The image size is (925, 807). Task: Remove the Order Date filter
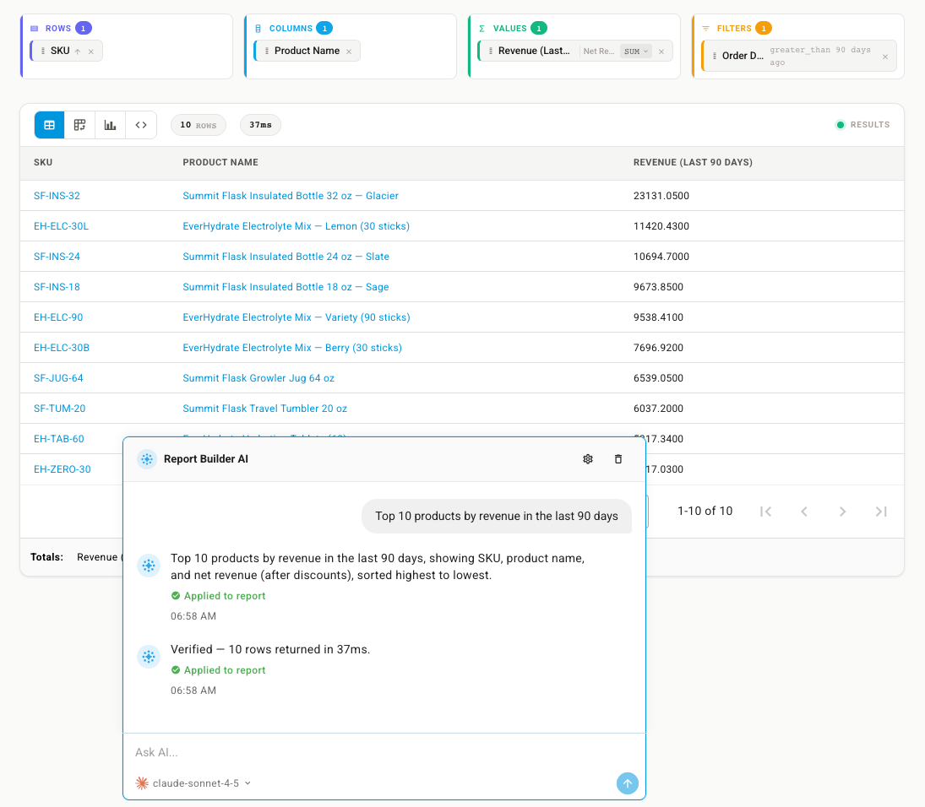click(x=885, y=57)
